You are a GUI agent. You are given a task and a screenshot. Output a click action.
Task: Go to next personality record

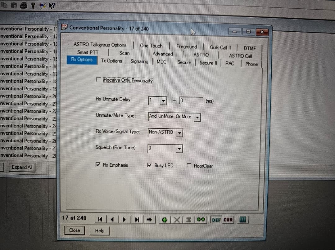(124, 219)
